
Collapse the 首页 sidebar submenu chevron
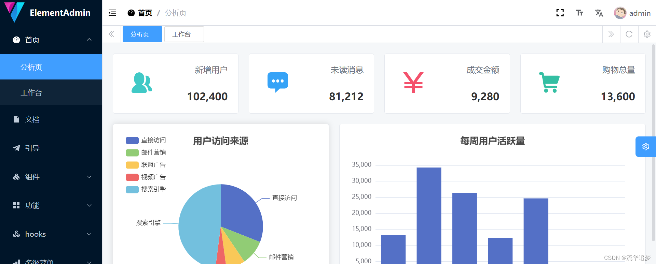(x=89, y=40)
